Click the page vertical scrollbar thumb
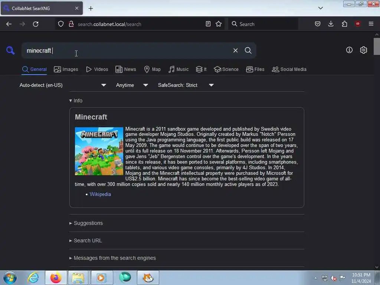The height and width of the screenshot is (285, 380). coord(377,46)
